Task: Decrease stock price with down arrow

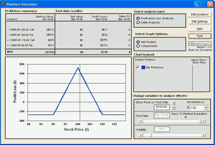Action: click(x=173, y=107)
